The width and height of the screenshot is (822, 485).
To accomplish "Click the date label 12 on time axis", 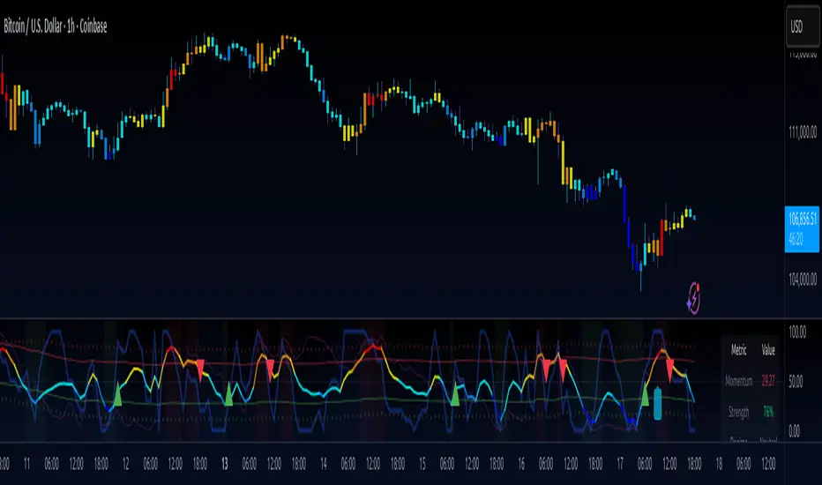I will 126,464.
